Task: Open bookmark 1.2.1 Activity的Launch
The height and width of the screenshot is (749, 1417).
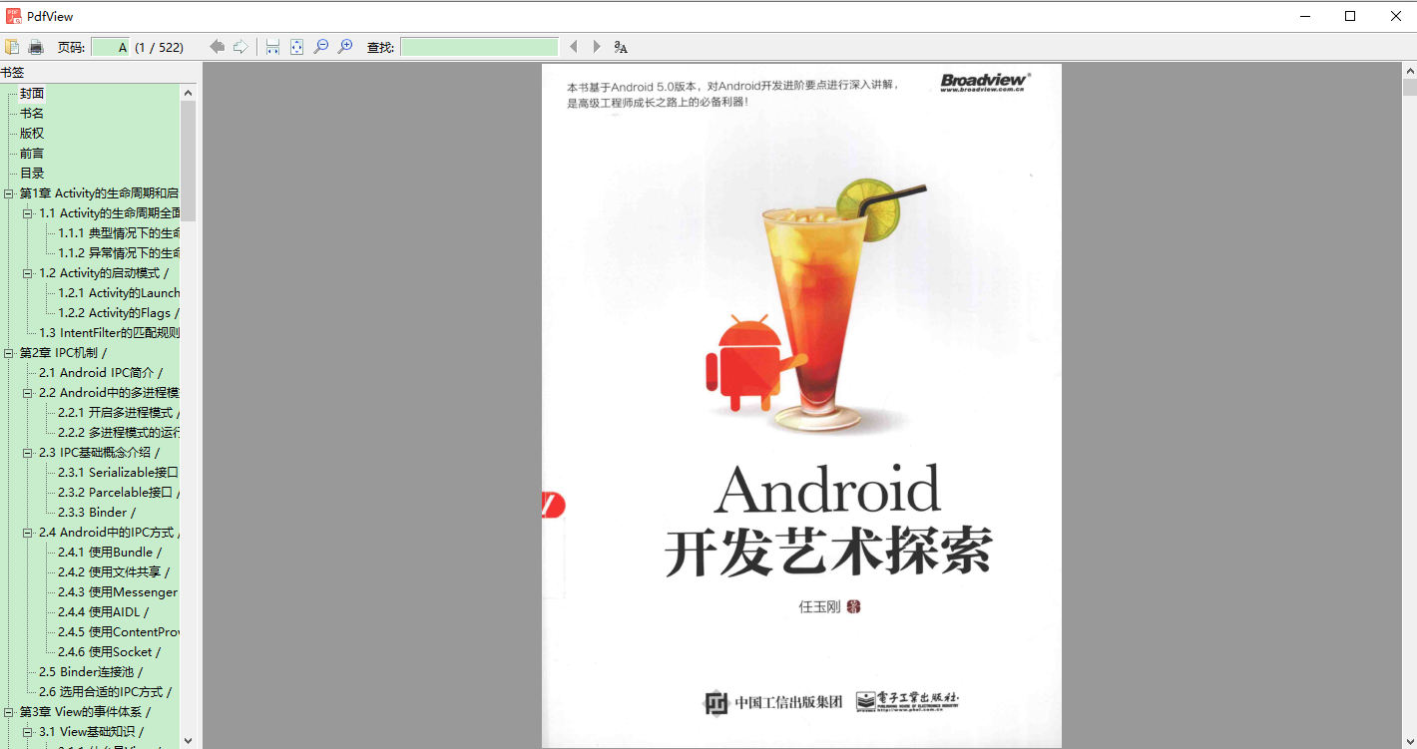Action: [x=119, y=293]
